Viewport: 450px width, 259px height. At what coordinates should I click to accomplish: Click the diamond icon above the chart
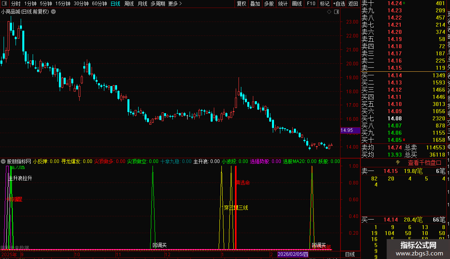tap(329, 12)
